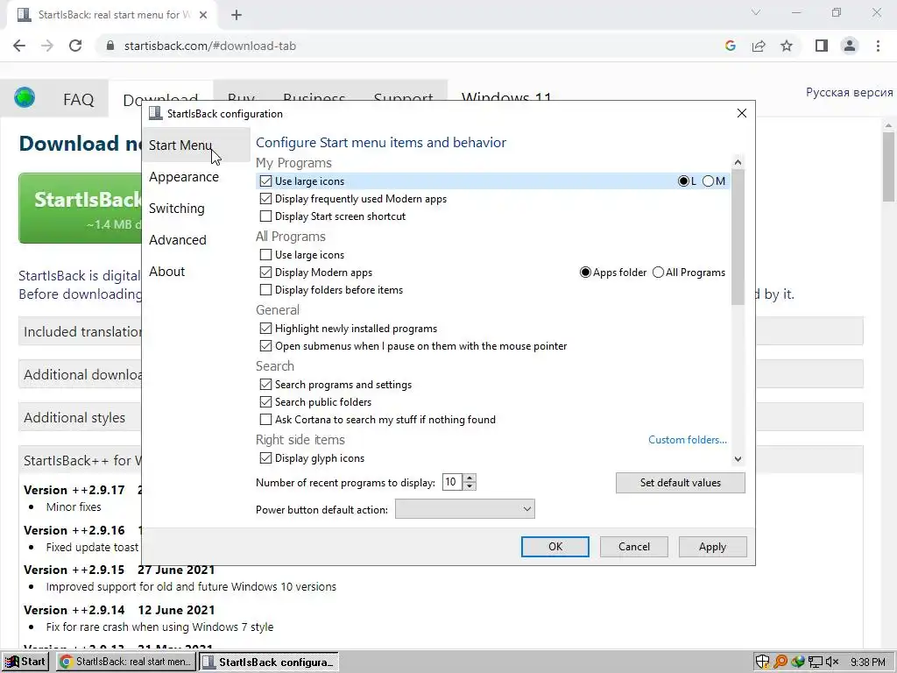897x673 pixels.
Task: Enable Ask Cortana to search option
Action: pos(265,420)
